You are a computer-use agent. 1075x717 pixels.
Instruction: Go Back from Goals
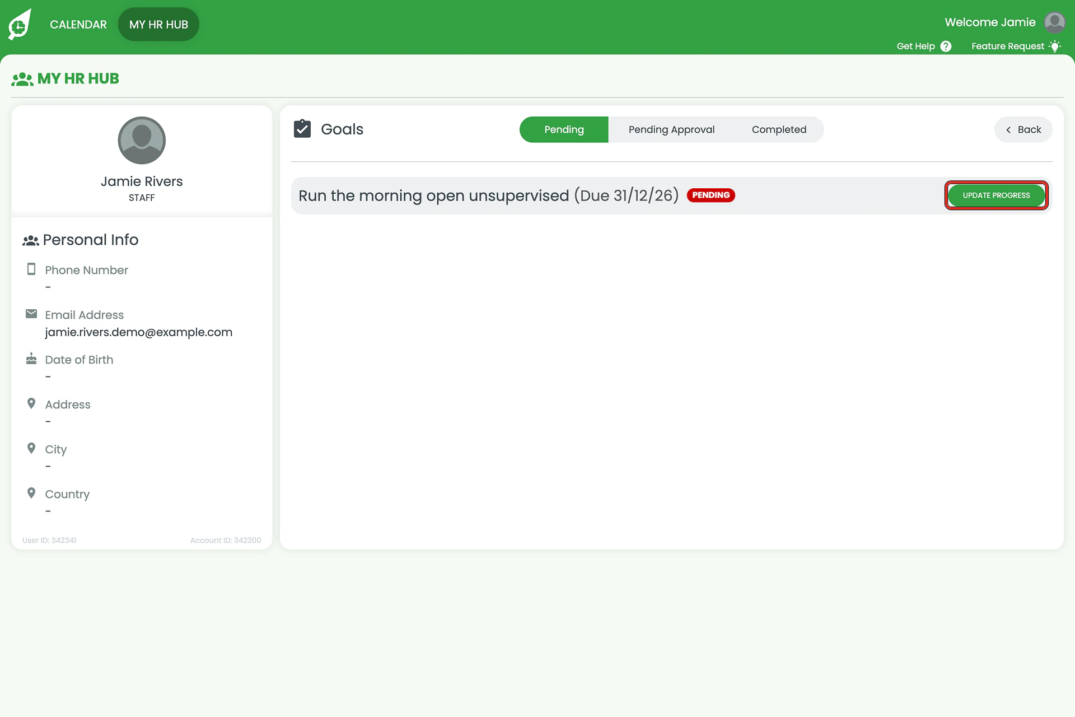click(1023, 129)
